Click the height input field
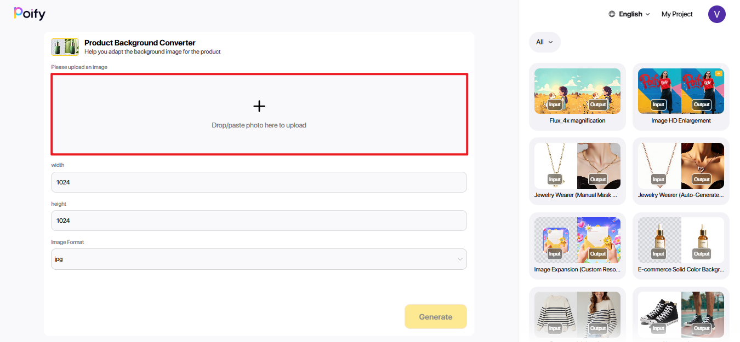This screenshot has height=342, width=740. (x=259, y=221)
